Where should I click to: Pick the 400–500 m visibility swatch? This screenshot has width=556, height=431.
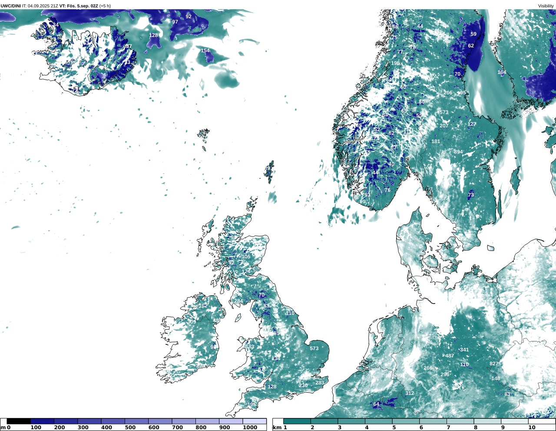[x=113, y=421]
